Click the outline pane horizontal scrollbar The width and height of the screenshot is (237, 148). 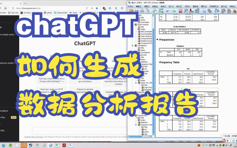[140, 136]
